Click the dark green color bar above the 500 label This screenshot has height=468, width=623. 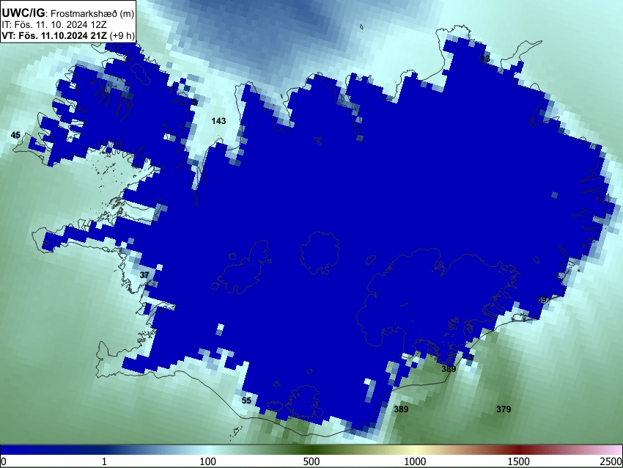311,450
